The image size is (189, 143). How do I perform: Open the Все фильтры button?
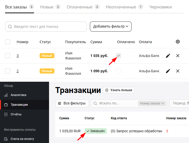[x=72, y=103]
